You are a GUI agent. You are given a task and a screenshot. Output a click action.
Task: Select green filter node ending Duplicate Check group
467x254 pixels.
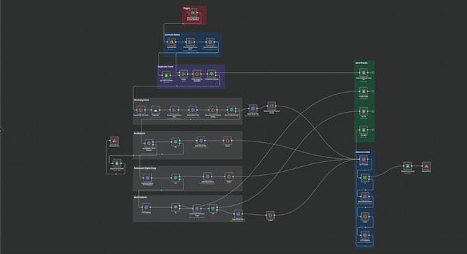[212, 73]
